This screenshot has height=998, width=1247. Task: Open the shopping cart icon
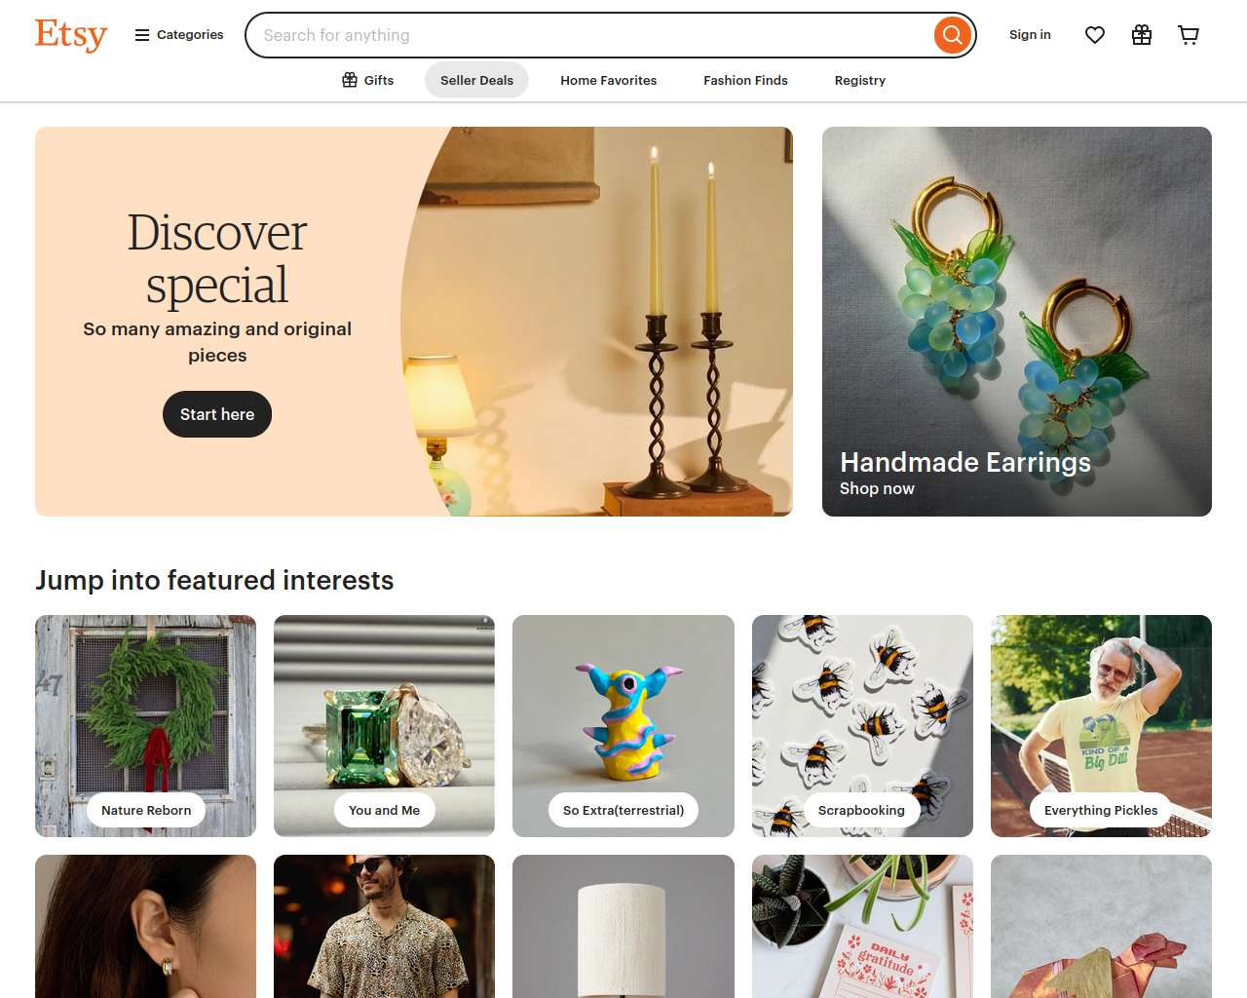[1189, 35]
